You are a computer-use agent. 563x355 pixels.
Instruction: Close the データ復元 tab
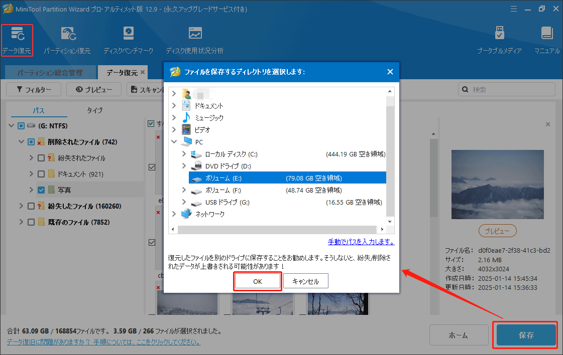pos(143,72)
